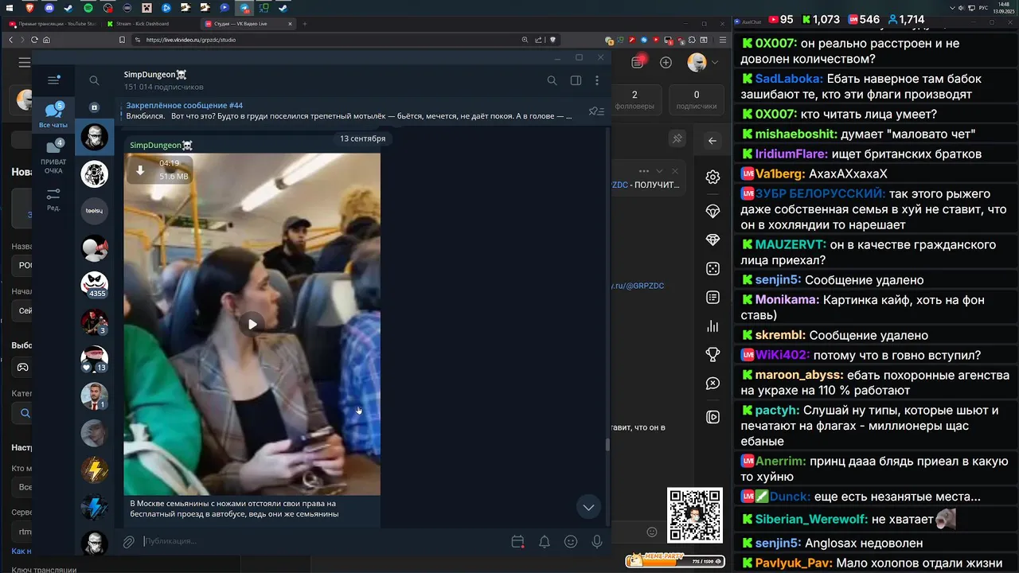Image resolution: width=1019 pixels, height=573 pixels.
Task: Click the SimpDungeon channel header title
Action: pos(155,75)
